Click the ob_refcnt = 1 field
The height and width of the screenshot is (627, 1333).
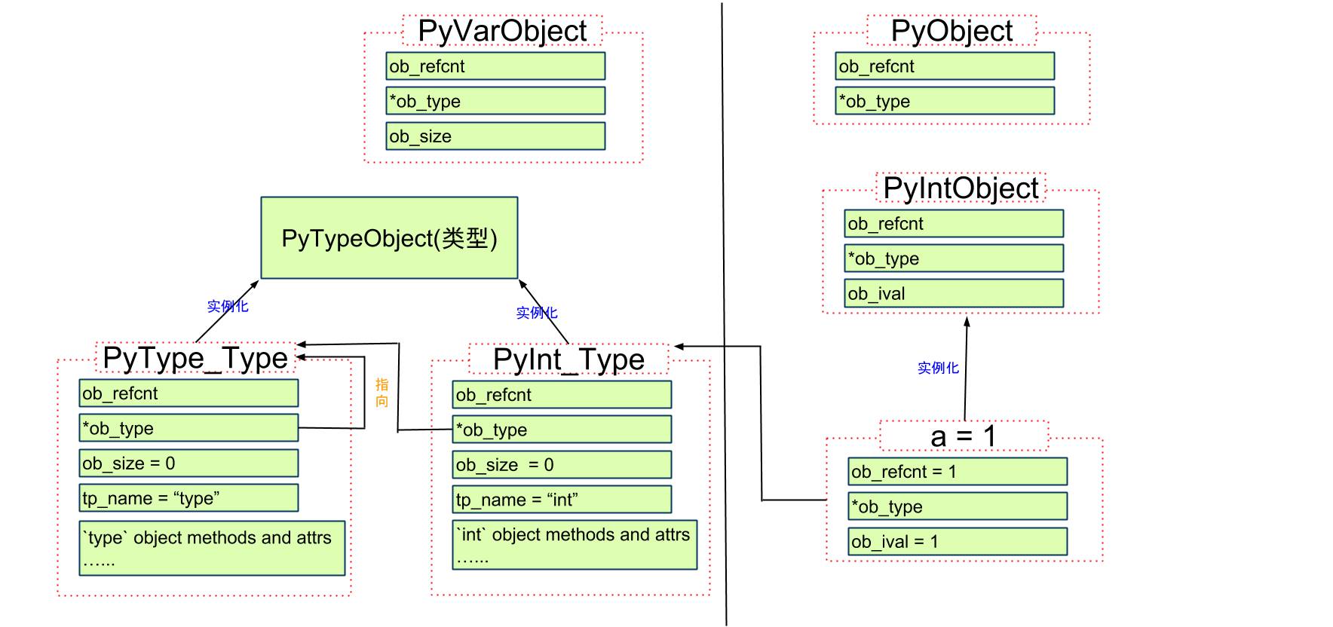958,472
